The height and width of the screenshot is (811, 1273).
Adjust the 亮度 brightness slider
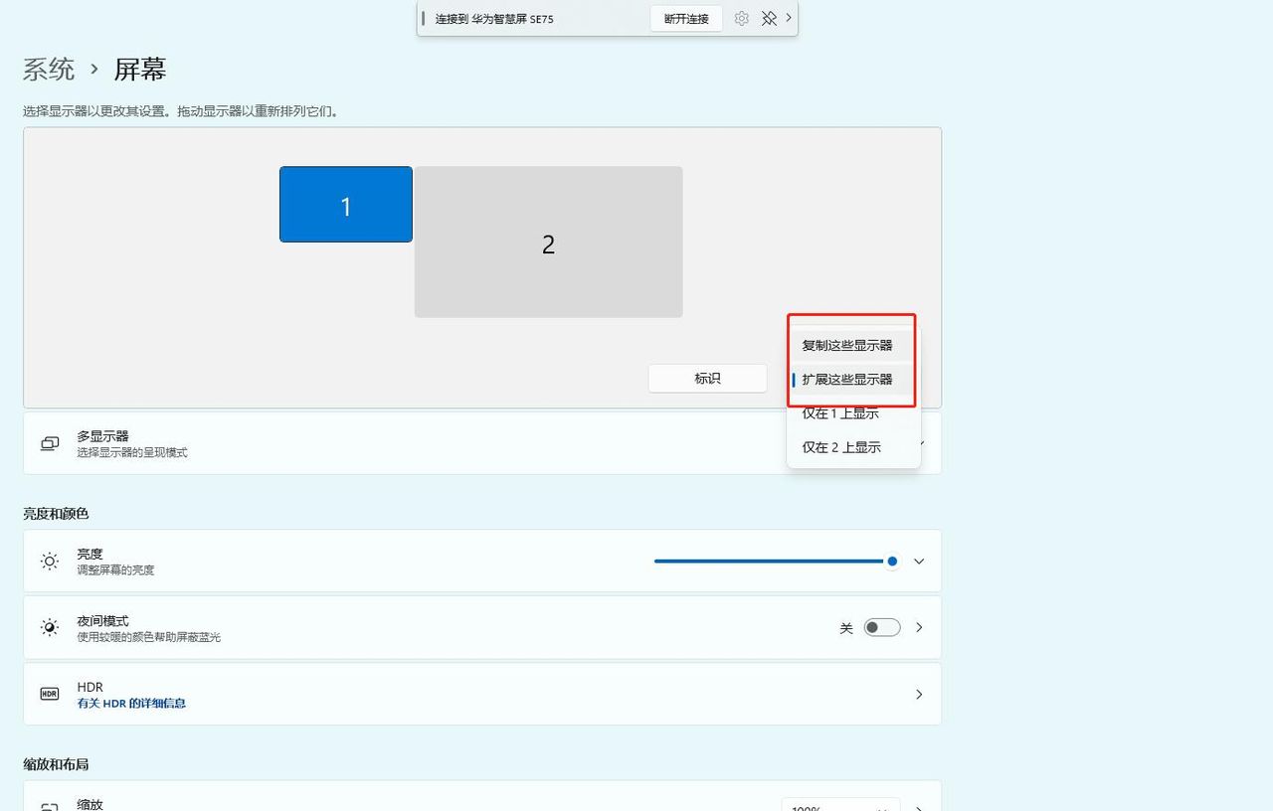(776, 562)
